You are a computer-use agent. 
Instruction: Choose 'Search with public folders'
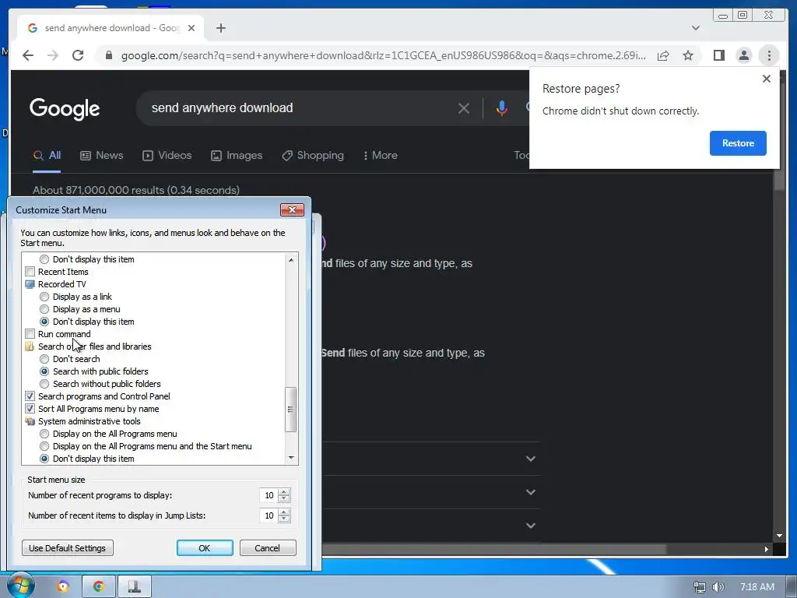44,371
